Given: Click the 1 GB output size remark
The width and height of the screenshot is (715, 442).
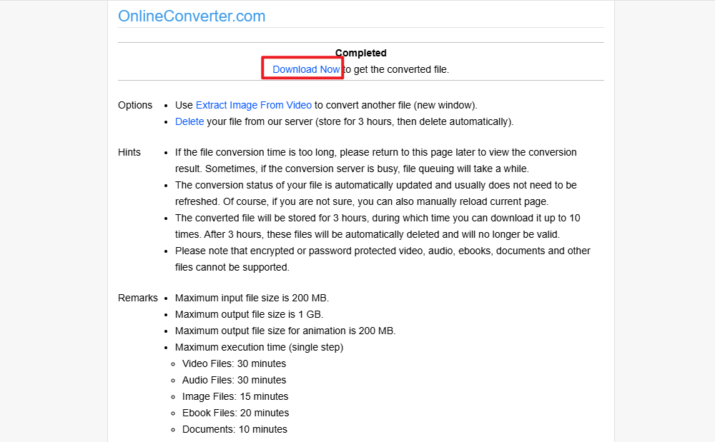Looking at the screenshot, I should pos(249,314).
